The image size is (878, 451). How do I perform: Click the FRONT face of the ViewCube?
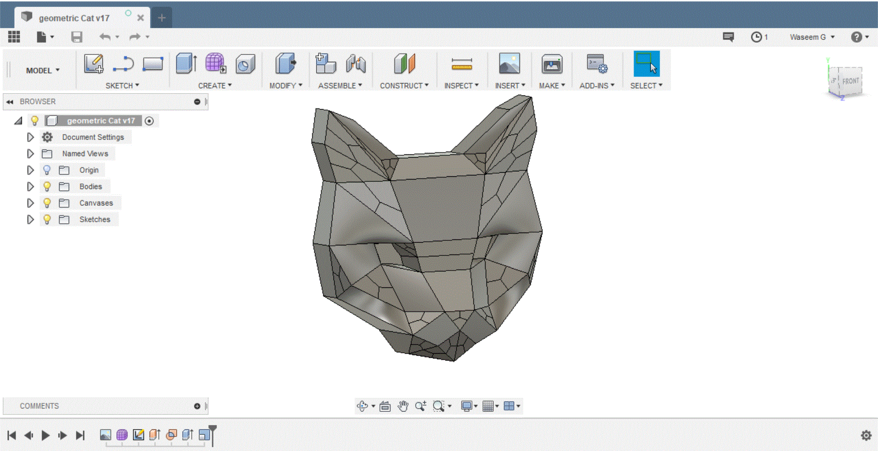click(x=850, y=81)
